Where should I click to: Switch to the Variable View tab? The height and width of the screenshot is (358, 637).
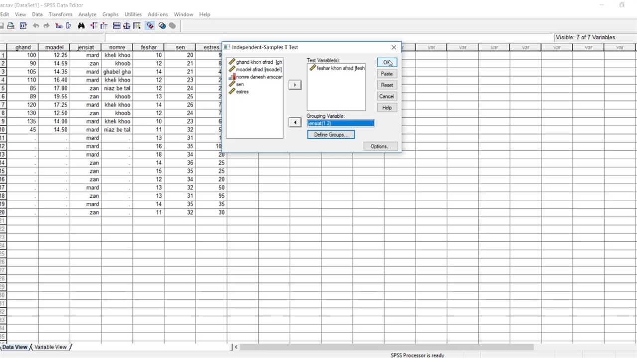click(x=50, y=347)
